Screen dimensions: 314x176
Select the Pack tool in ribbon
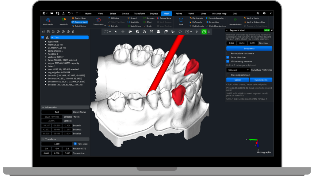(181, 20)
